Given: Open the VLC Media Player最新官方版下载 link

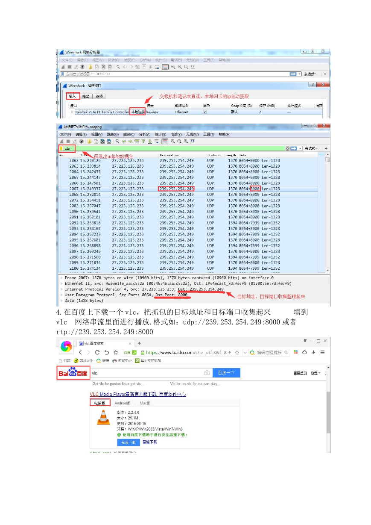Looking at the screenshot, I should tap(137, 394).
